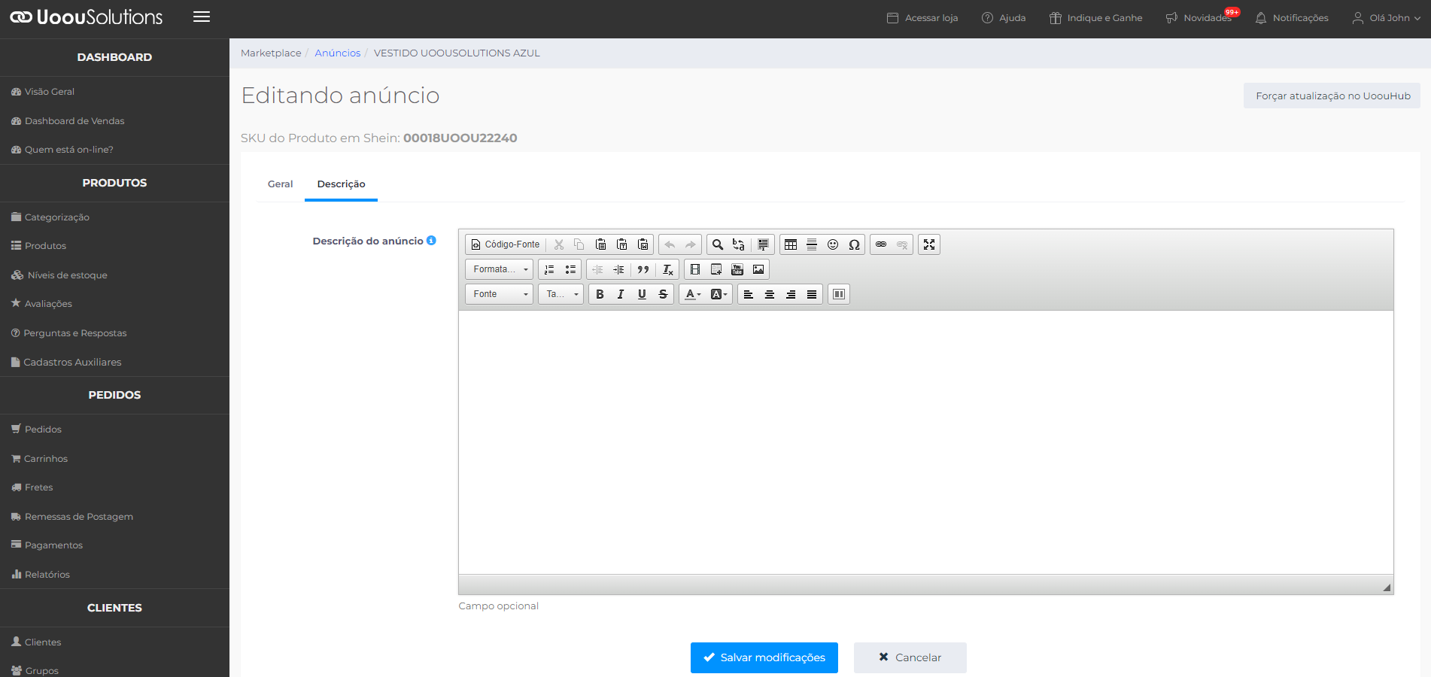Click Paste as plain text icon

click(x=621, y=244)
